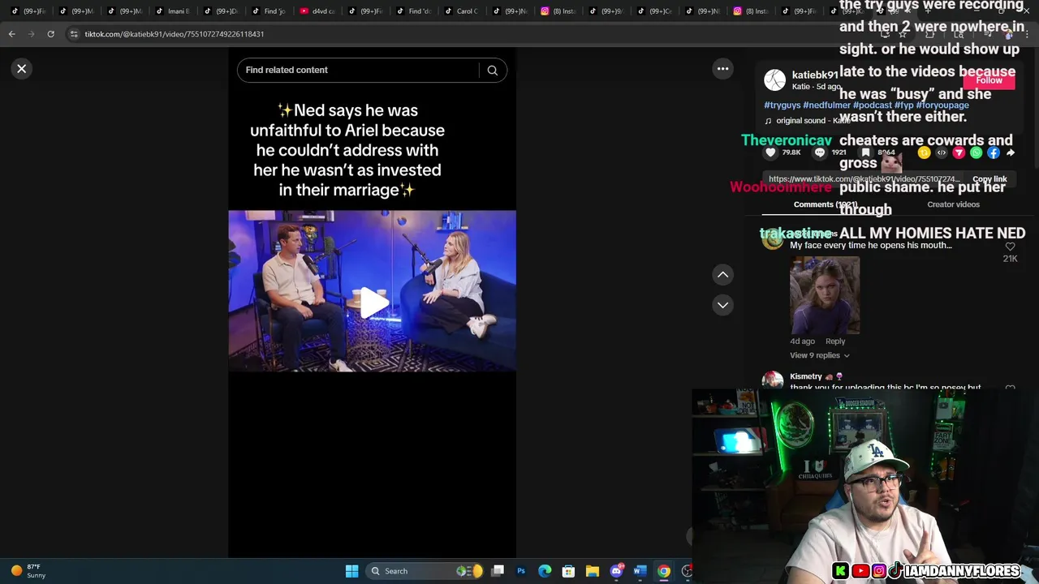Click Chrome icon on taskbar
This screenshot has height=584, width=1039.
[664, 571]
